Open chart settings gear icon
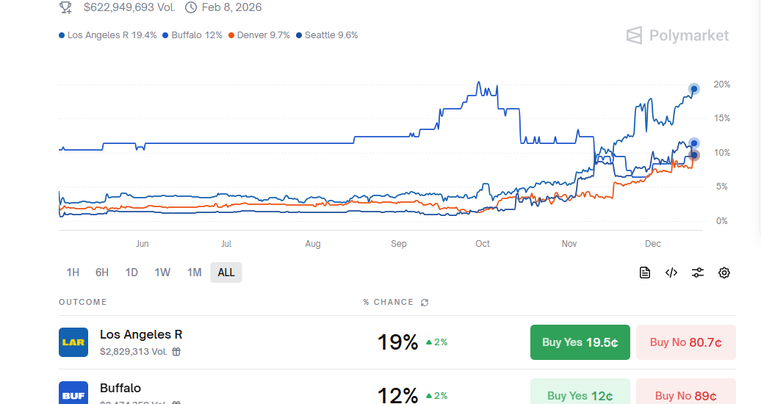 coord(724,273)
